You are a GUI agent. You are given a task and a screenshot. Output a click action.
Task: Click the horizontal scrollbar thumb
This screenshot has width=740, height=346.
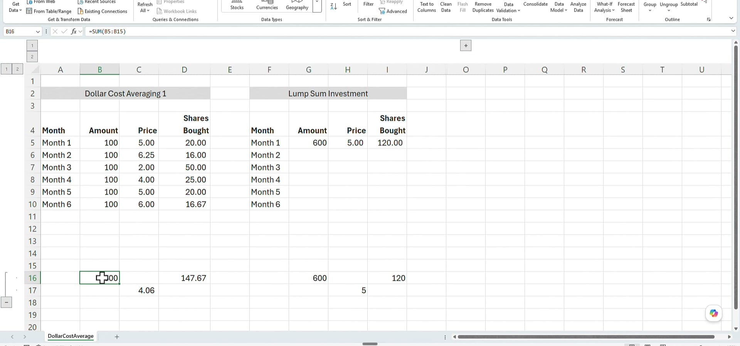pos(586,337)
